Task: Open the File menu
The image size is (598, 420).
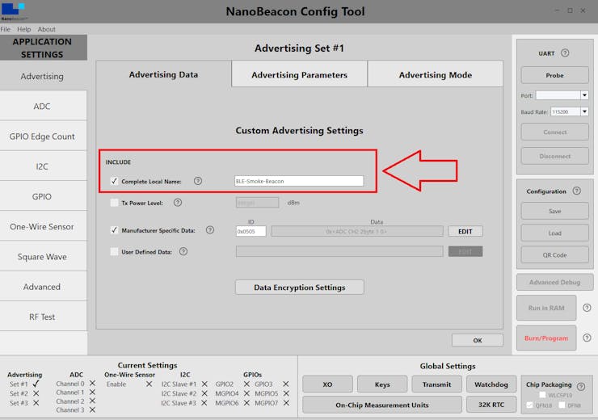Action: coord(6,29)
